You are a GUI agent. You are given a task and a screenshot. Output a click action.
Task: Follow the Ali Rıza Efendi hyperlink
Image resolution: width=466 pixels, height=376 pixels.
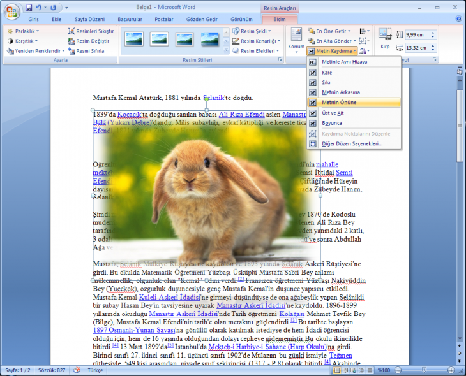point(242,114)
